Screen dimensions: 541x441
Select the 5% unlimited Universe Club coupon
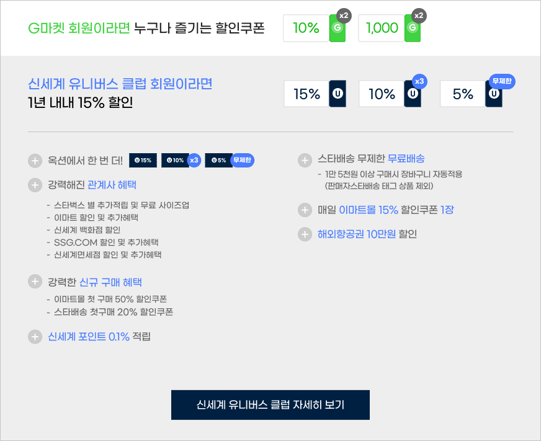pos(472,94)
